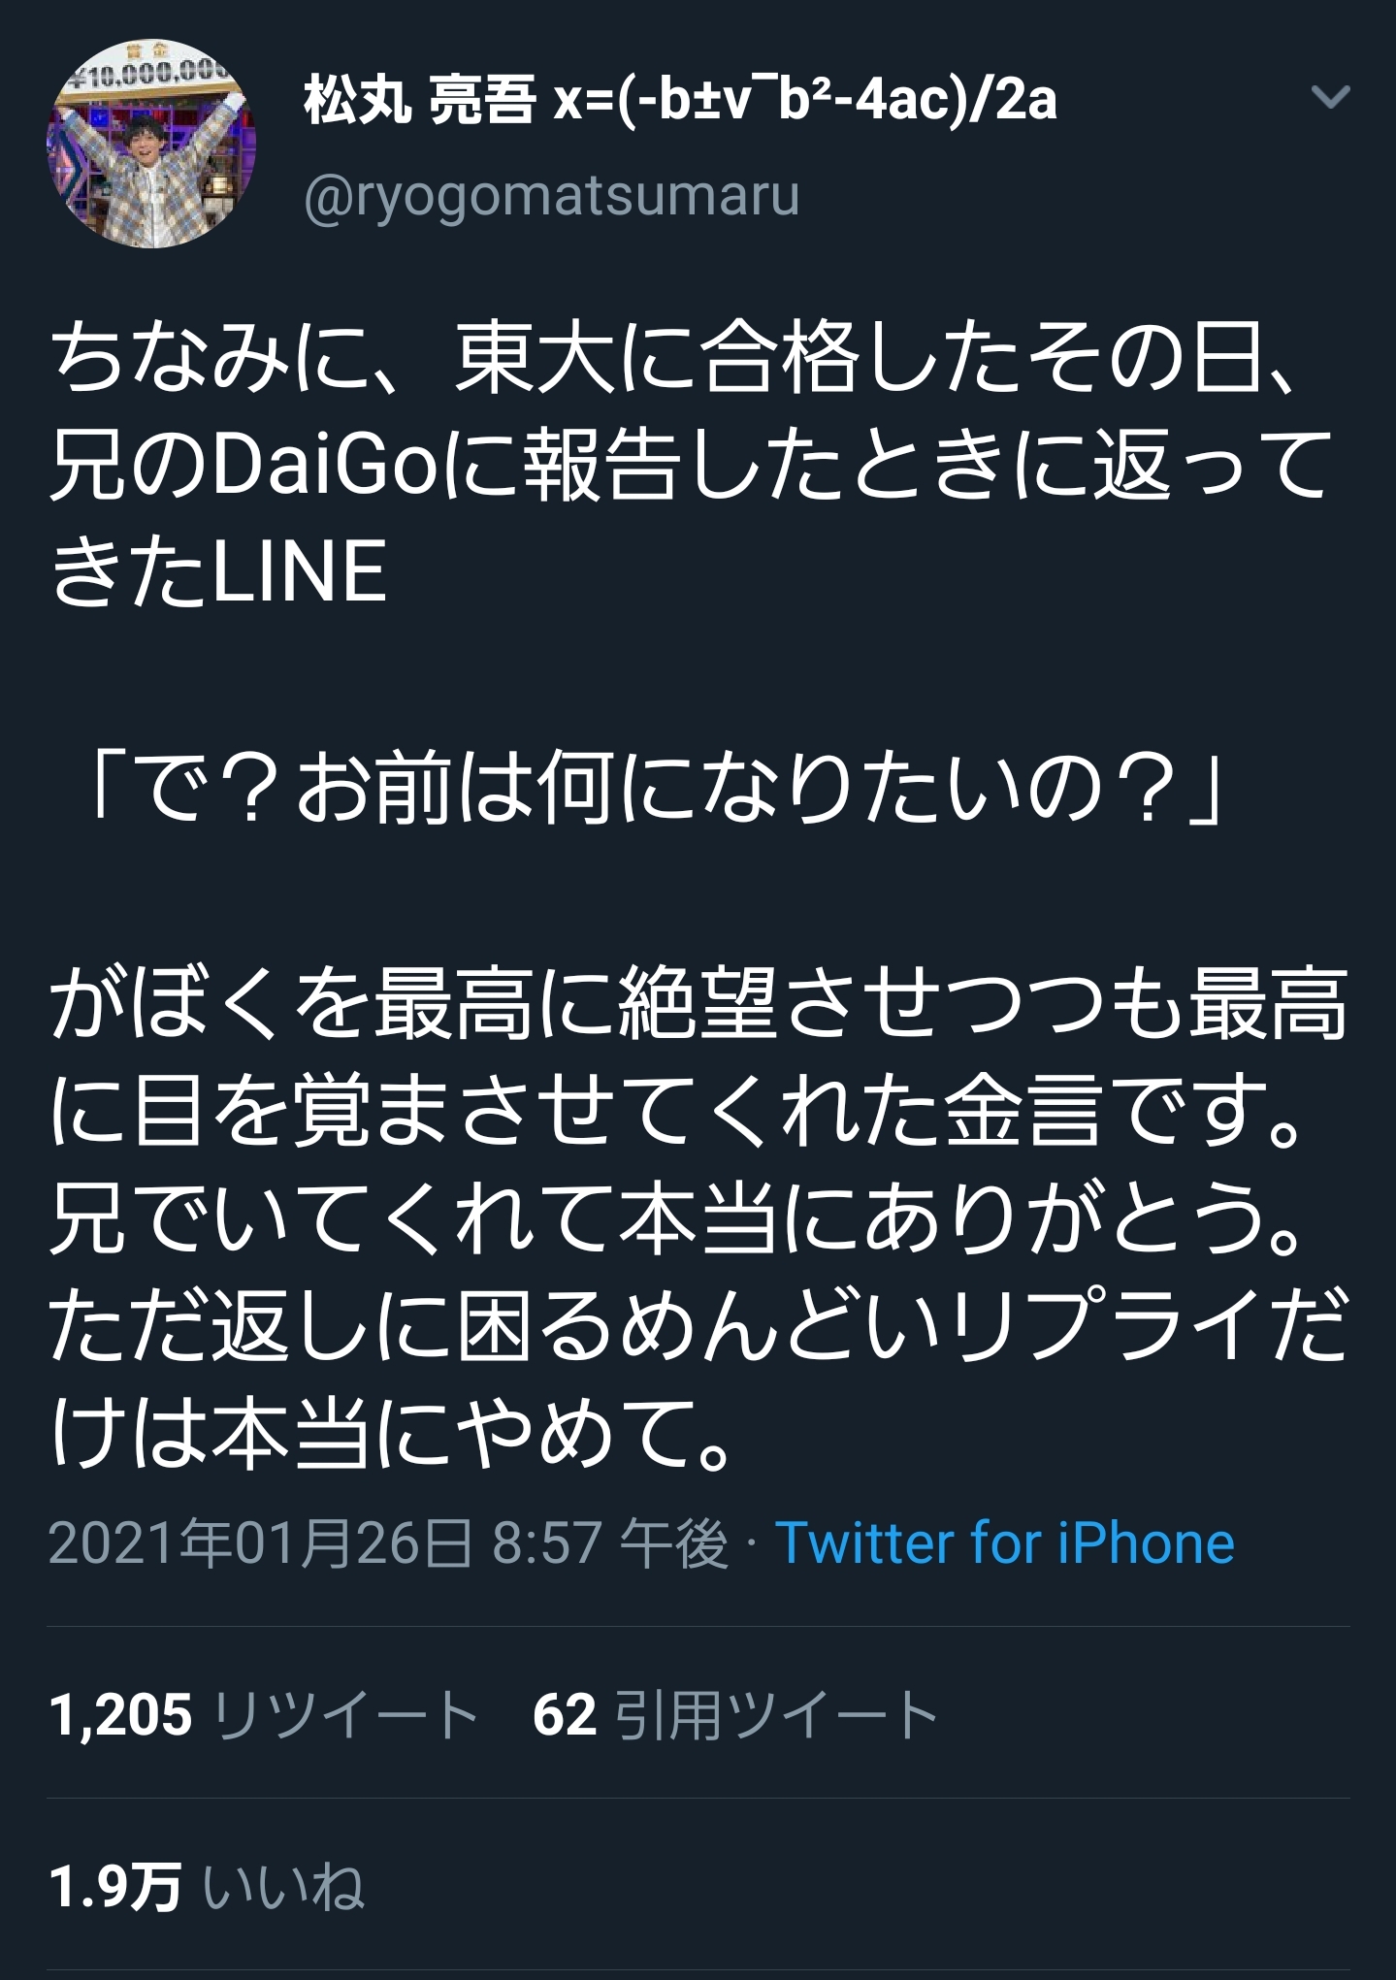The height and width of the screenshot is (1980, 1396).
Task: Open the 引用ツイート label list
Action: pyautogui.click(x=776, y=1715)
